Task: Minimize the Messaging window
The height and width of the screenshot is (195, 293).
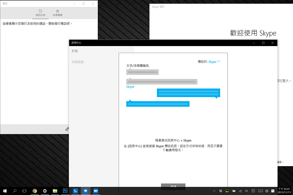Action: 254,43
